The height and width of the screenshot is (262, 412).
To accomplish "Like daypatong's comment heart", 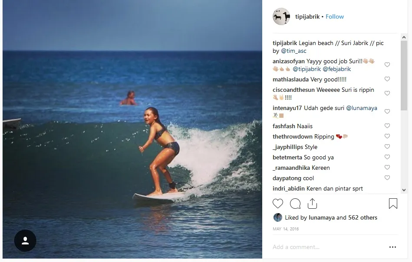I will click(387, 178).
